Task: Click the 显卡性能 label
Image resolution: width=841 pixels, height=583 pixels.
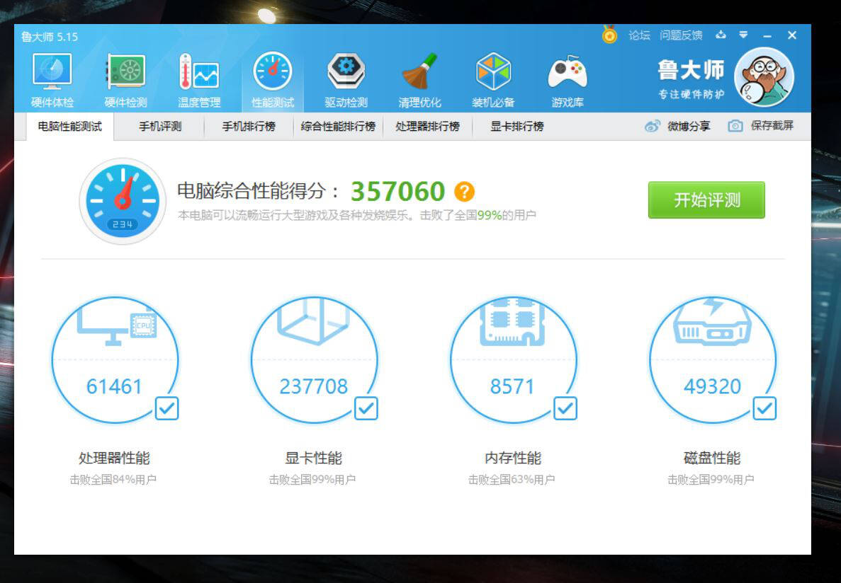Action: point(313,458)
